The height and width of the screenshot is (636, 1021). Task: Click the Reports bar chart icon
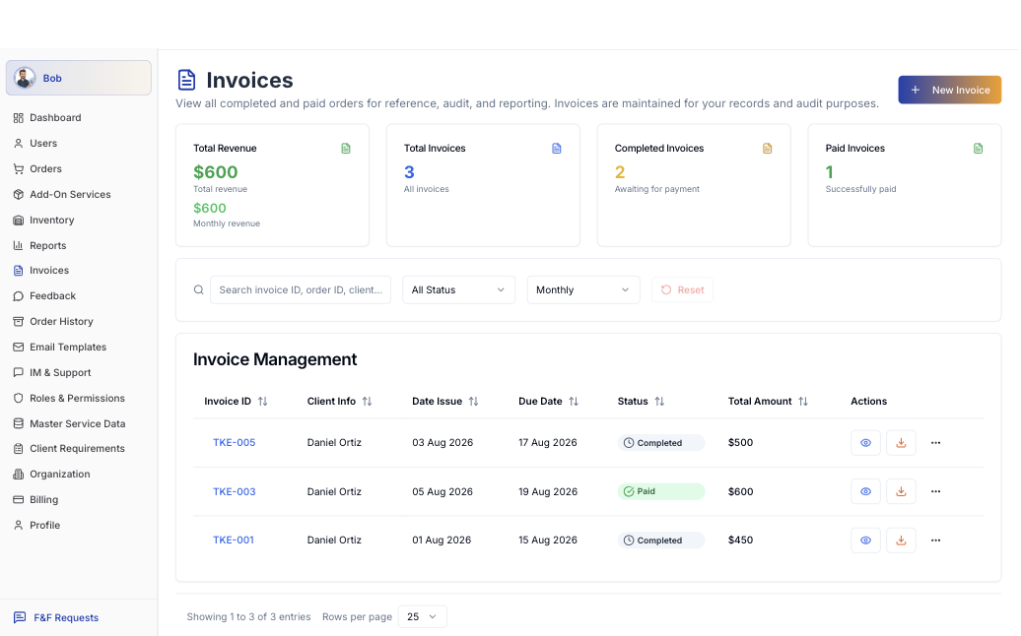pyautogui.click(x=18, y=246)
